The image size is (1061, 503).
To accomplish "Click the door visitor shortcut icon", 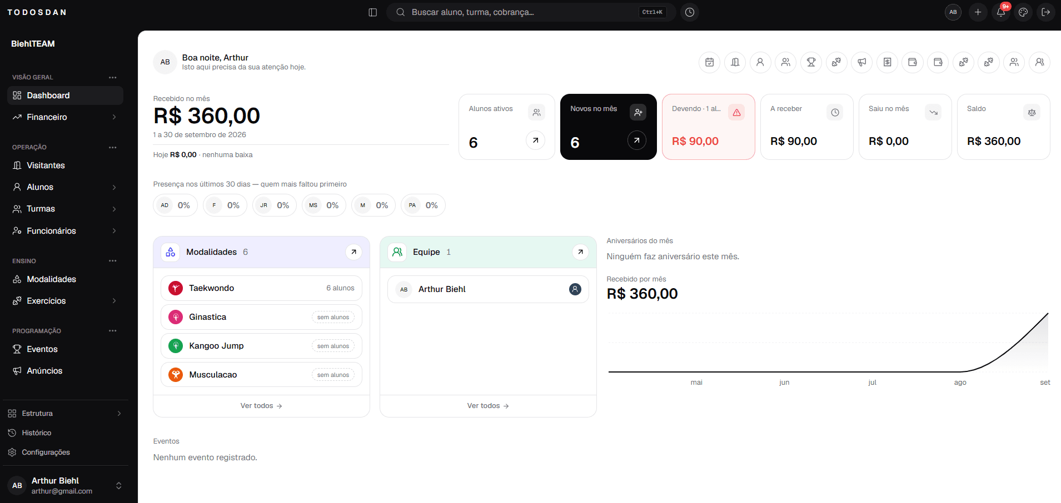I will point(735,62).
